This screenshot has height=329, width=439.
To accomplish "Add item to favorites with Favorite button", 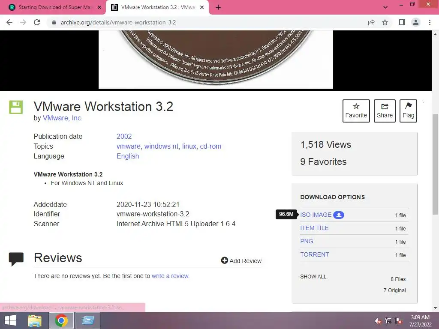I will click(x=356, y=111).
